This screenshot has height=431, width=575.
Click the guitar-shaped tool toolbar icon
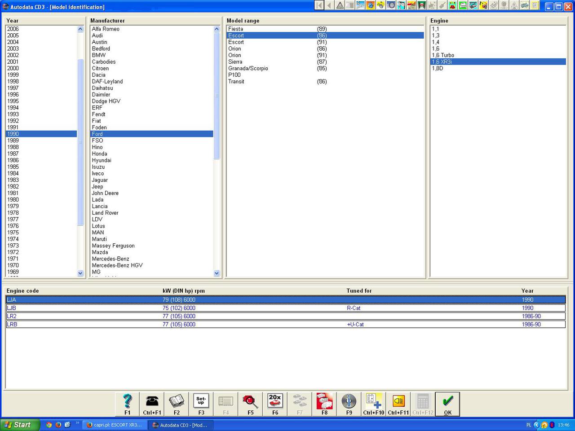[x=442, y=5]
